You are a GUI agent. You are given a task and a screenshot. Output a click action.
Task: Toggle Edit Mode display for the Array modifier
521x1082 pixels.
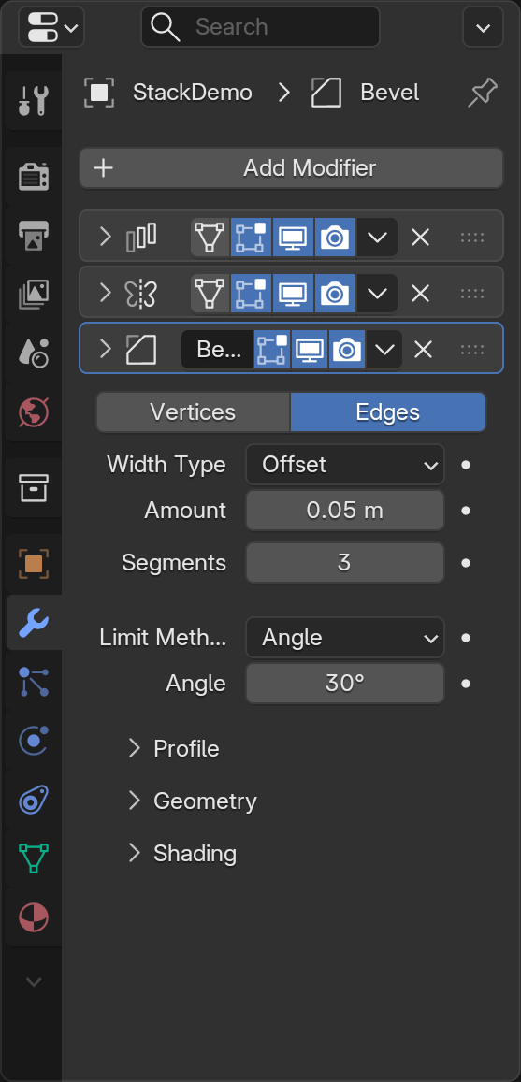[x=252, y=238]
